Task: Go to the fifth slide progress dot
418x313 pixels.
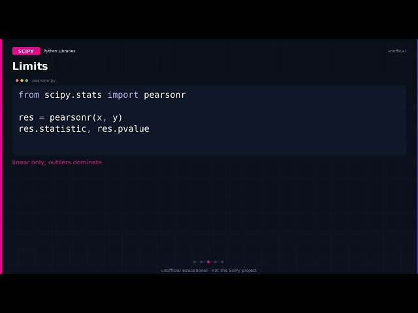Action: point(222,261)
